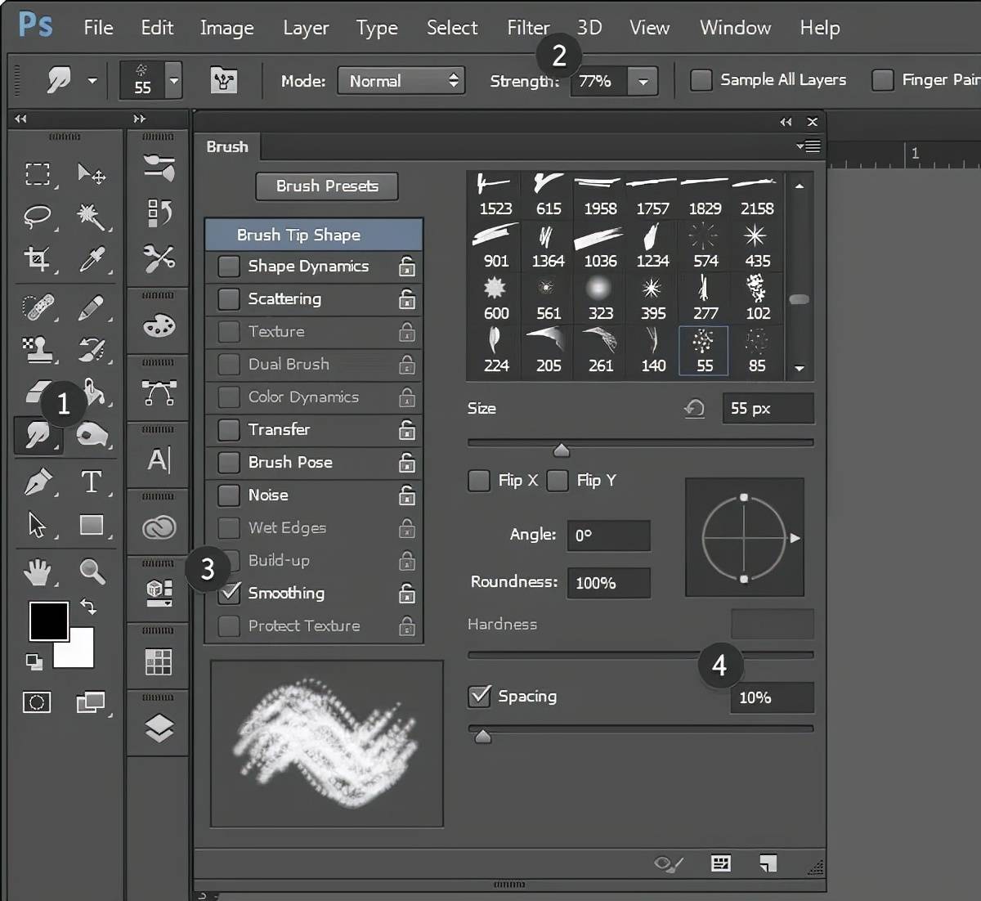The image size is (981, 901).
Task: Open the Window menu
Action: click(734, 28)
